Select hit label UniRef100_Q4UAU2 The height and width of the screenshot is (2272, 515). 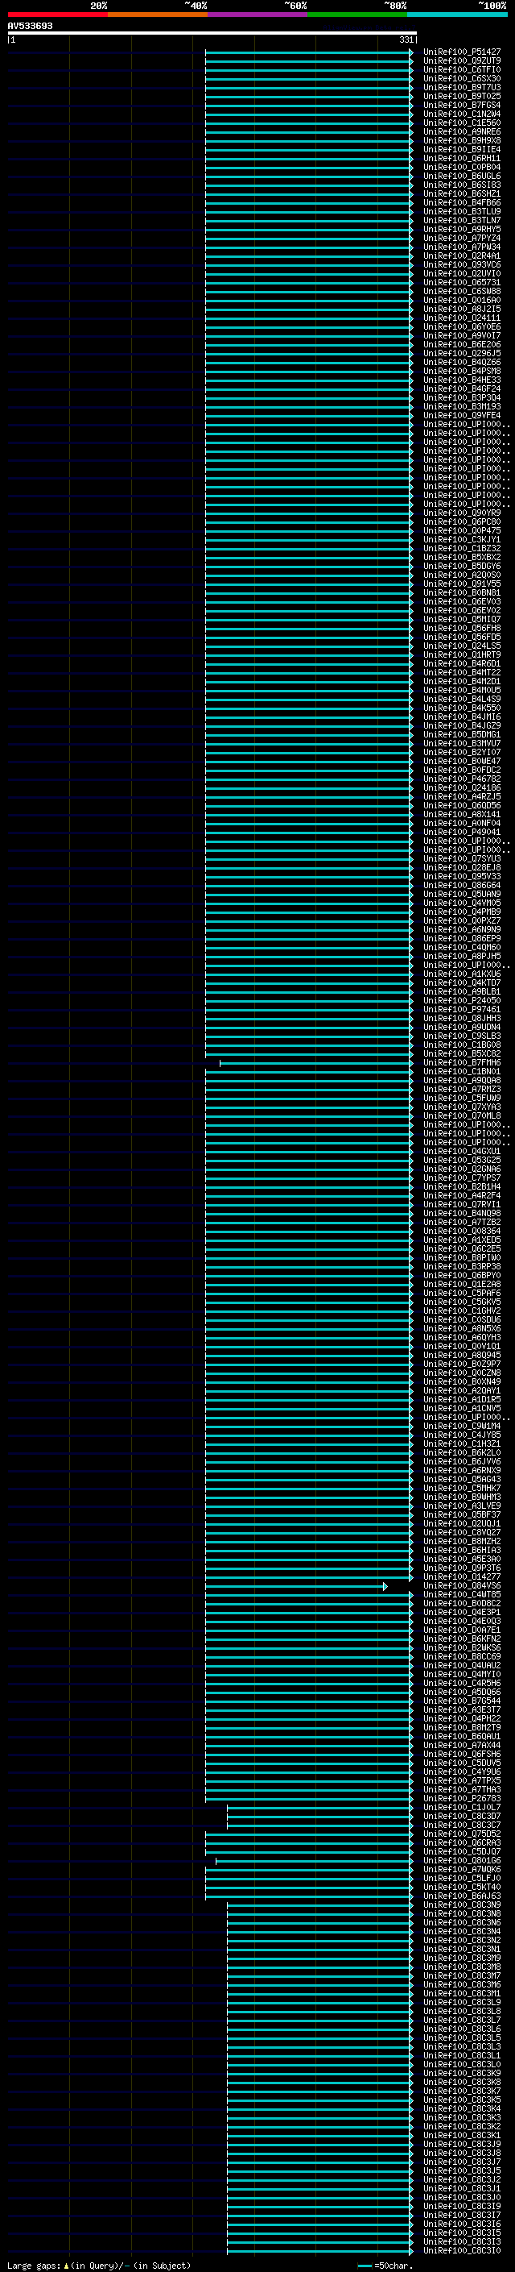click(462, 1666)
